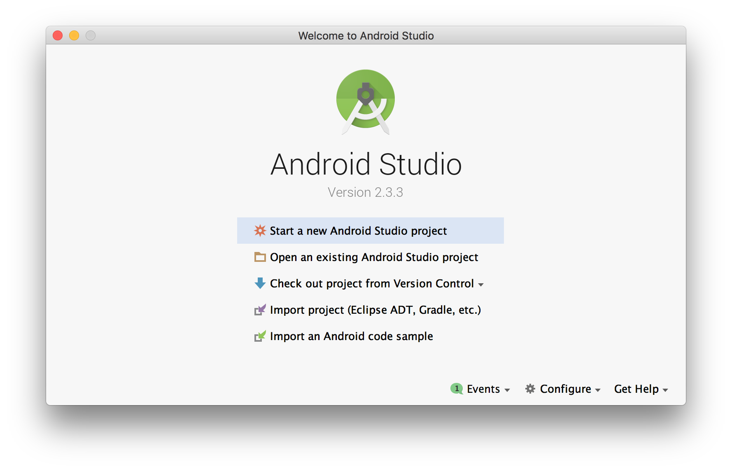This screenshot has height=471, width=732.
Task: Select Check out project from Version Control
Action: (x=370, y=283)
